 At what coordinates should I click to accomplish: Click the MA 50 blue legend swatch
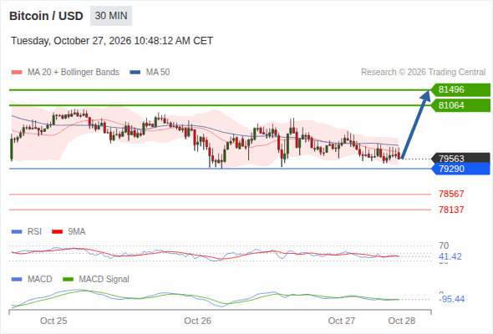(x=135, y=73)
